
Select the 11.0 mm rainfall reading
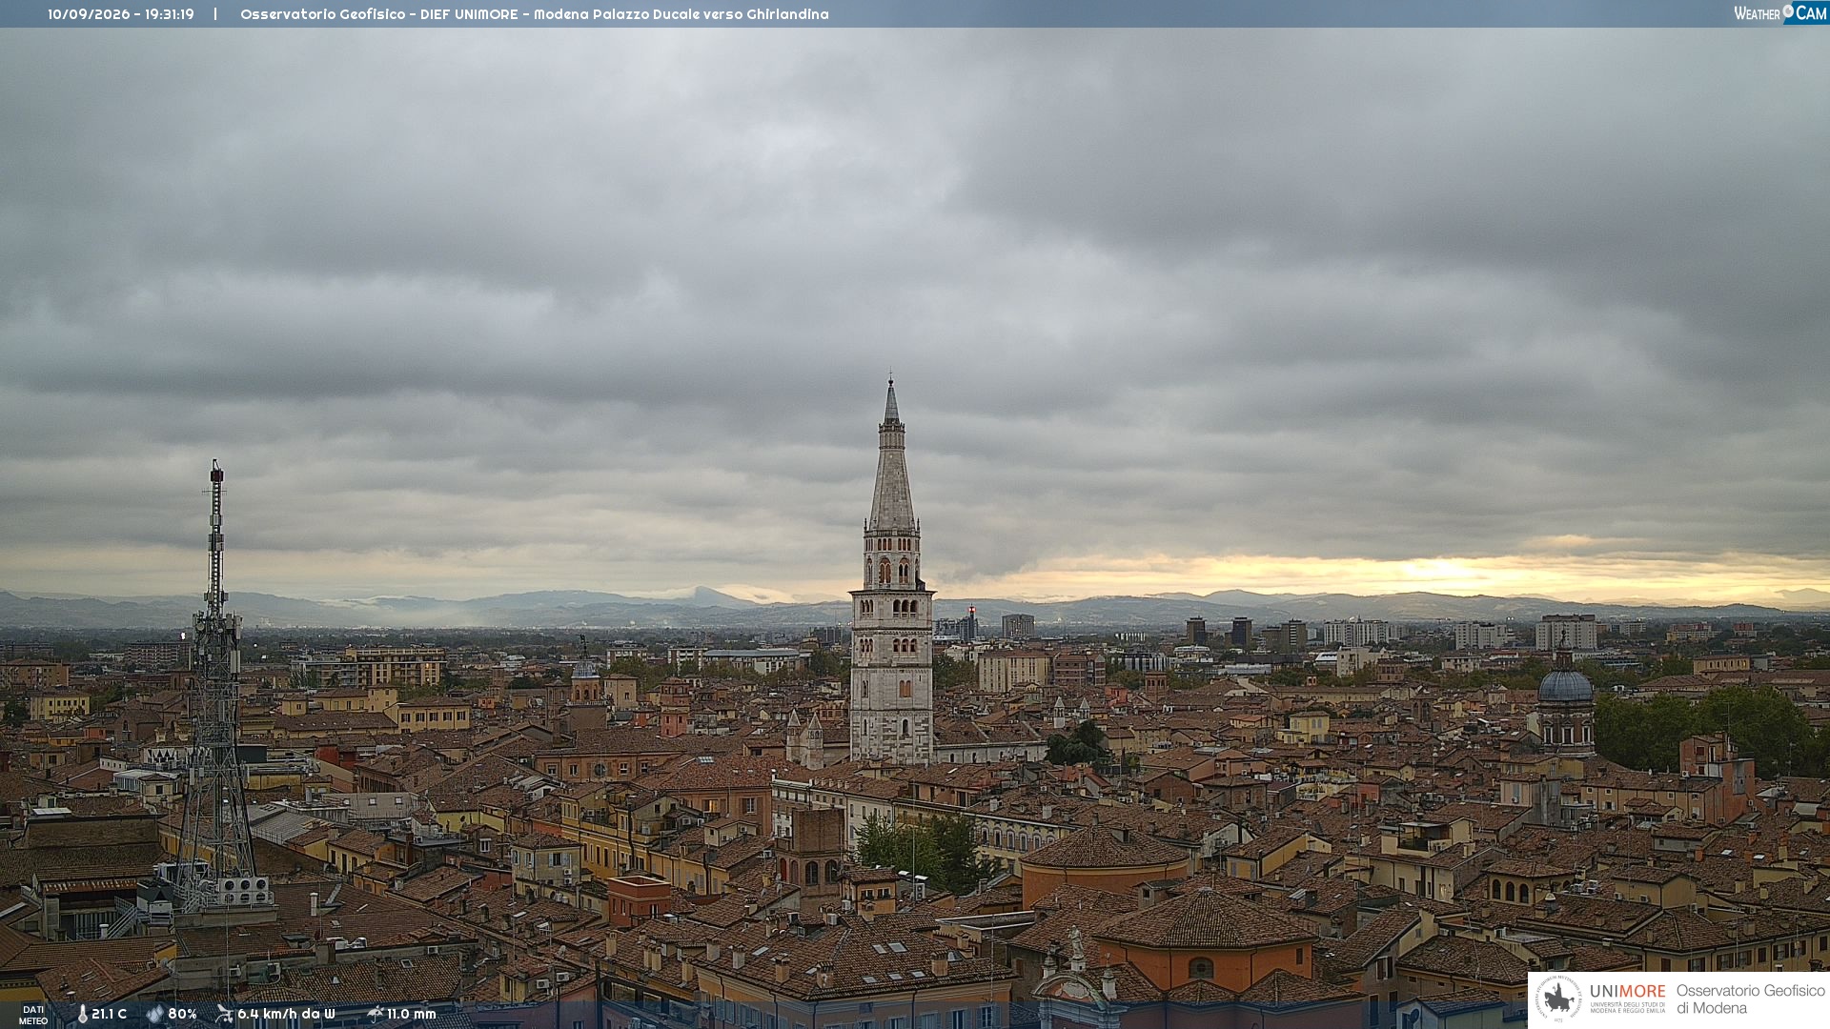[x=411, y=1014]
